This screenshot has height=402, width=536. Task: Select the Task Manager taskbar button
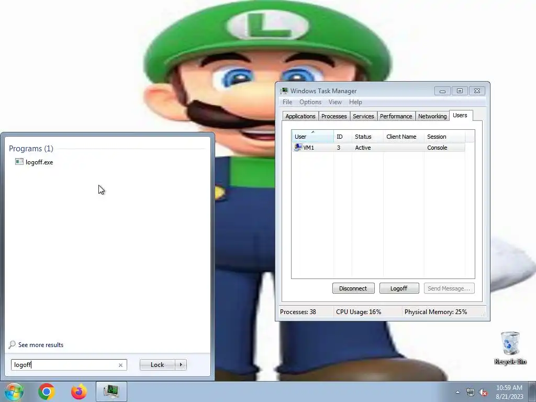111,392
